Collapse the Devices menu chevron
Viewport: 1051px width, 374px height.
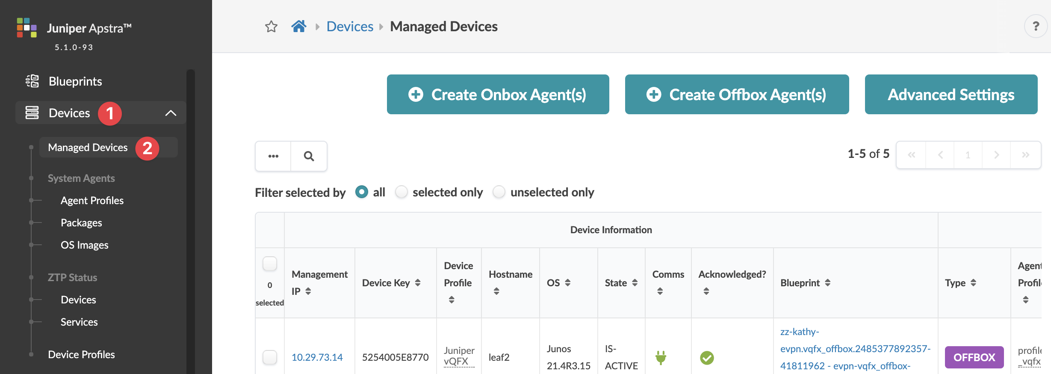171,113
